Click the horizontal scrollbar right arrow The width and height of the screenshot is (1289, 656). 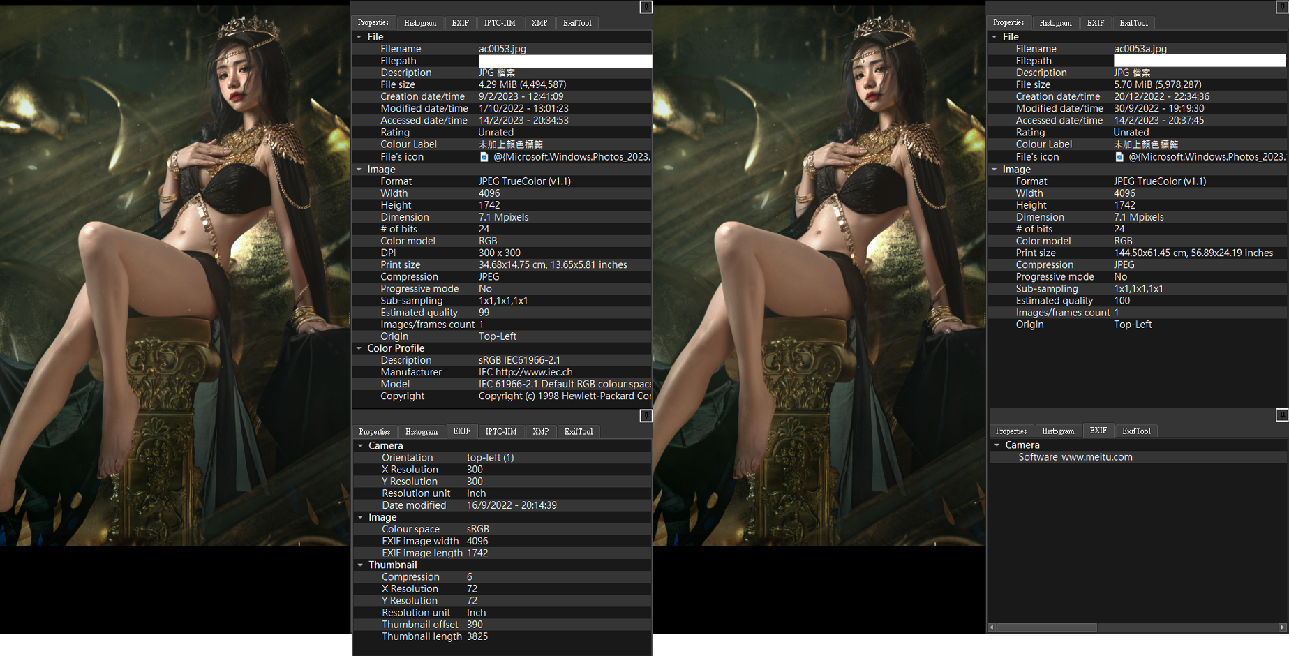[x=1282, y=627]
